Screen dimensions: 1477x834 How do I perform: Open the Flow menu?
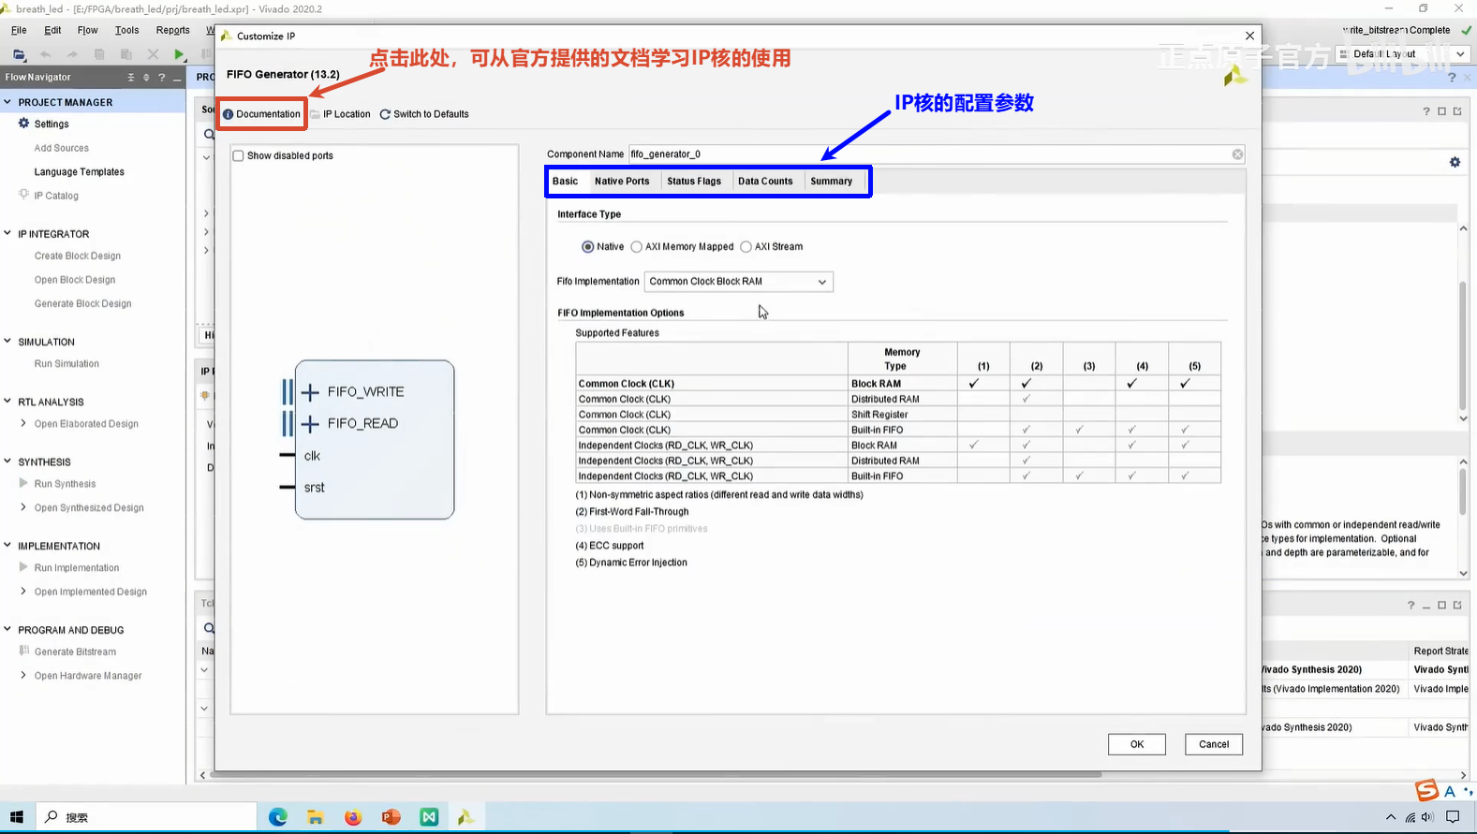pos(88,30)
